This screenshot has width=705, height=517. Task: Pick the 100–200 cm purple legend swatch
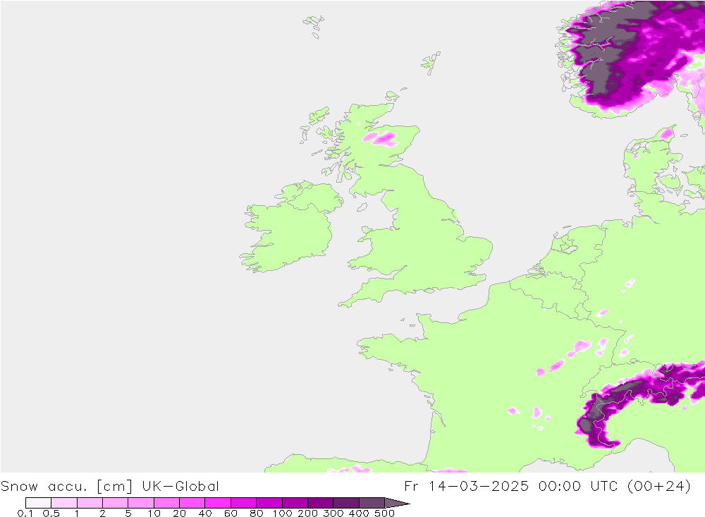coord(295,503)
